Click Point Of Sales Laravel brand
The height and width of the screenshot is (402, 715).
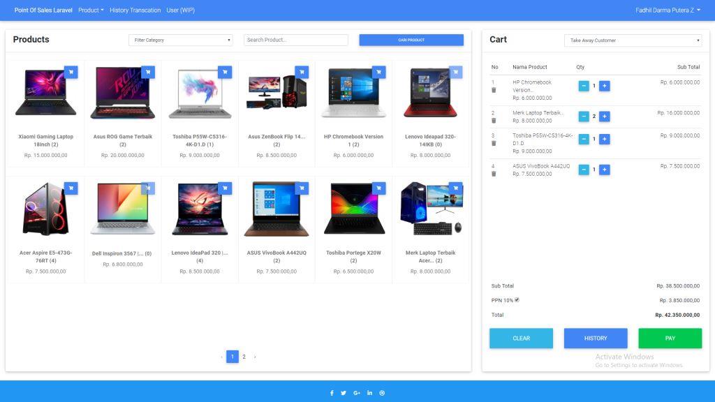tap(43, 10)
